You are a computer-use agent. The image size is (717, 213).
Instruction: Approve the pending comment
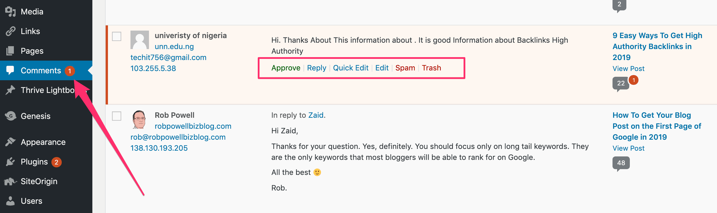tap(285, 68)
